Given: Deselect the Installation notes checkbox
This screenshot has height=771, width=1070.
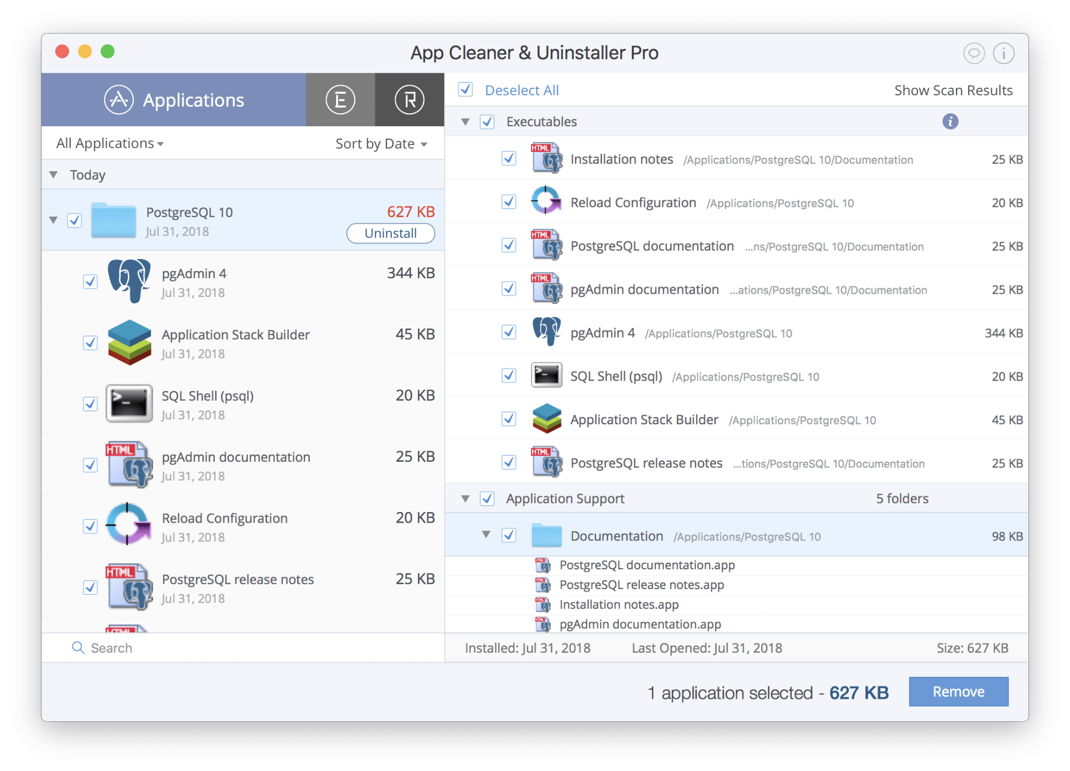Looking at the screenshot, I should click(x=509, y=158).
